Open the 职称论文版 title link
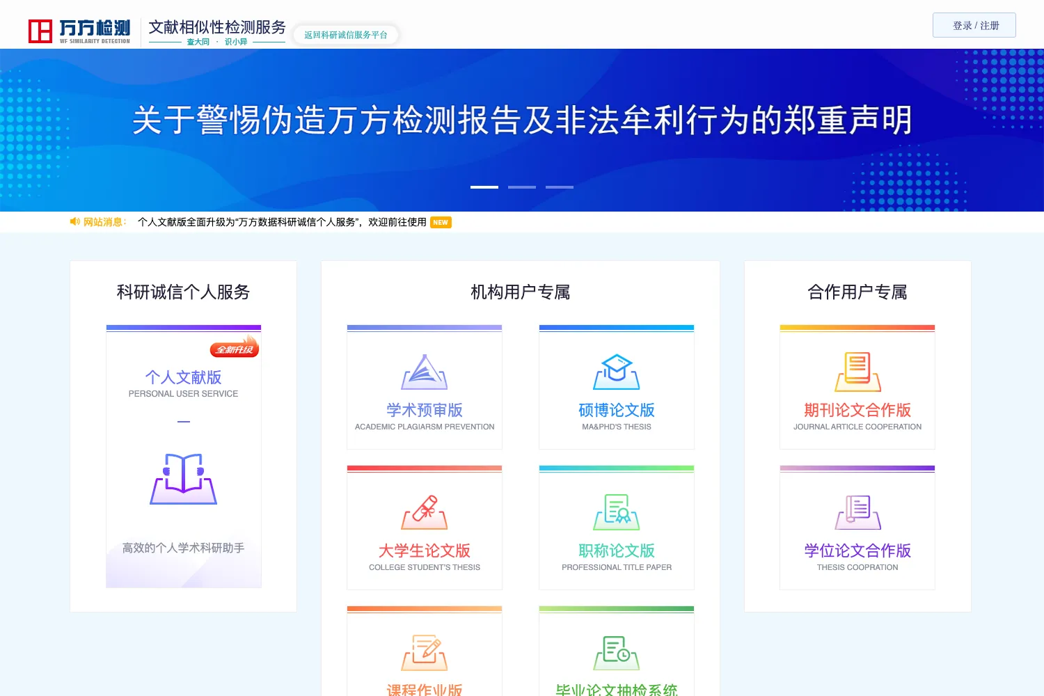The width and height of the screenshot is (1044, 696). pos(617,551)
